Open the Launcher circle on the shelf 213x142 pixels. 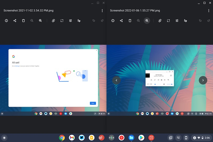(x=4, y=138)
